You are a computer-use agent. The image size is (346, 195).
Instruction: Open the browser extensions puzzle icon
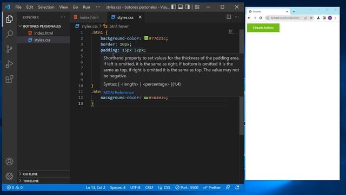tap(318, 18)
